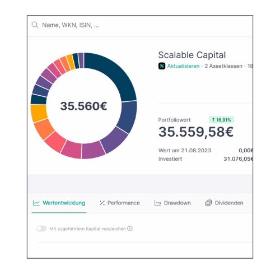Click the magnifier search icon
The width and height of the screenshot is (280, 280).
tap(35, 25)
